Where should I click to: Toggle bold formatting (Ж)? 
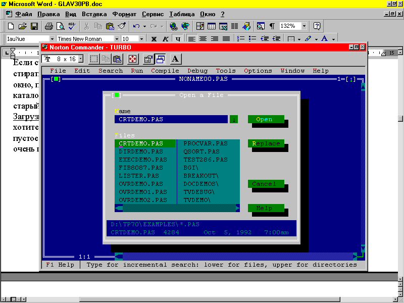(154, 39)
